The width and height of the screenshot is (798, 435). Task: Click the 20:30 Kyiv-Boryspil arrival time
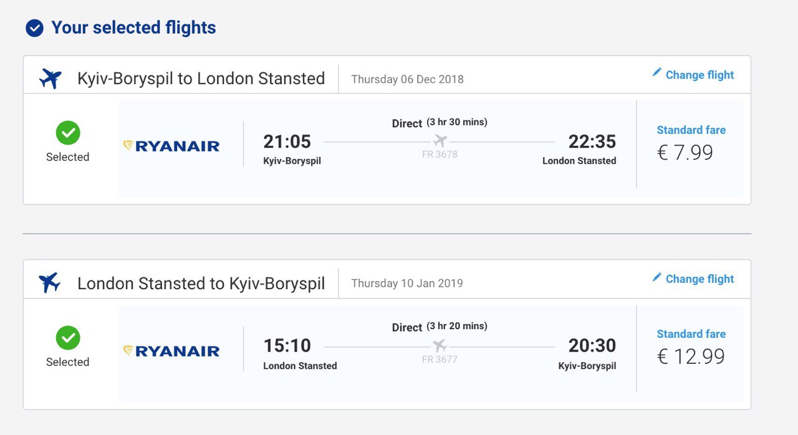(592, 345)
